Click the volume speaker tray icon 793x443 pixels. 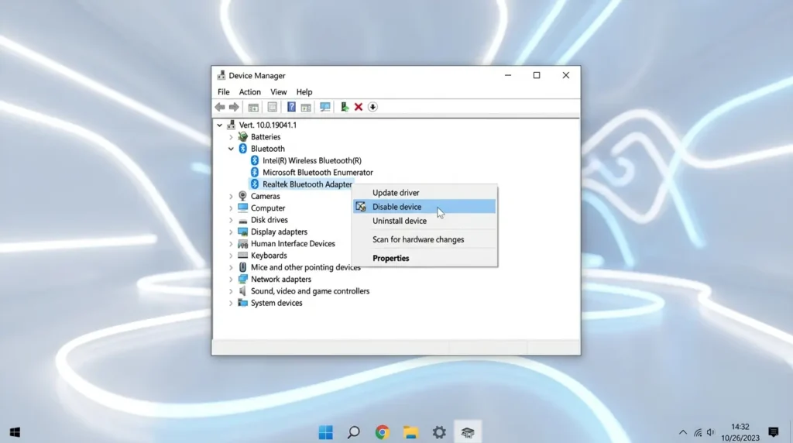click(x=711, y=432)
